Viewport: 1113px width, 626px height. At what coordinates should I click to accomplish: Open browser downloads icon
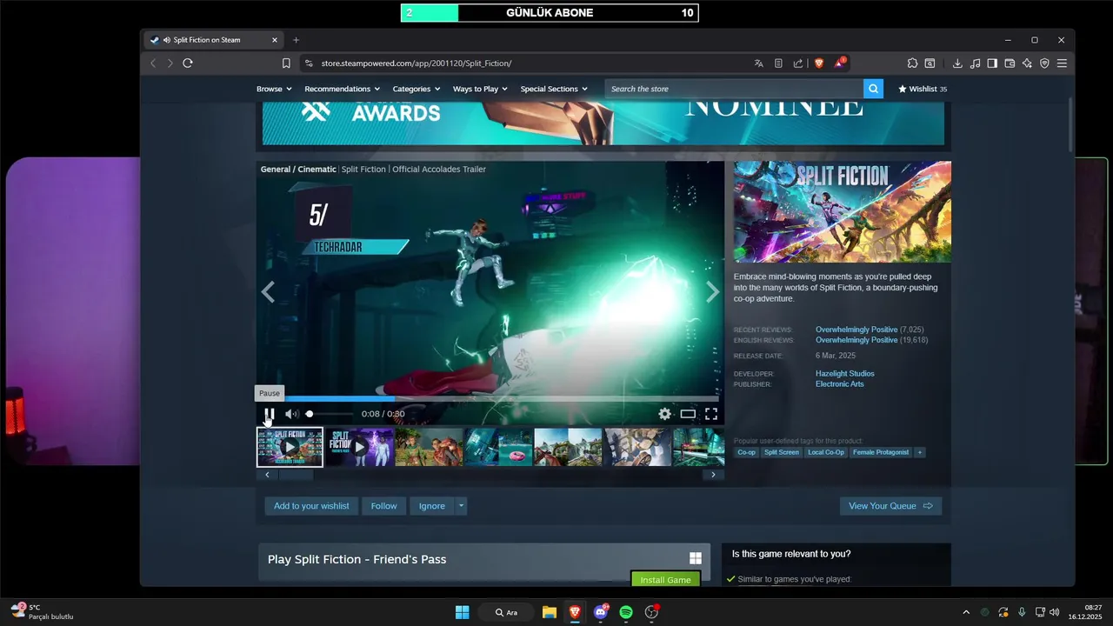click(x=957, y=63)
